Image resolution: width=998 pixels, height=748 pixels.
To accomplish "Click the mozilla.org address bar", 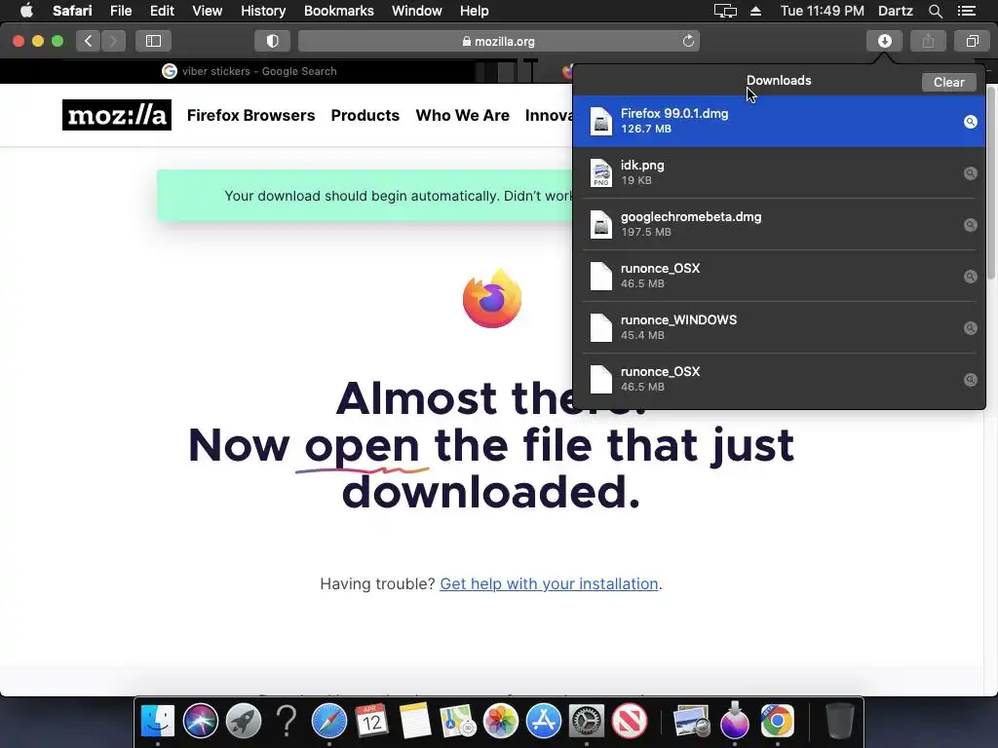I will click(x=498, y=41).
